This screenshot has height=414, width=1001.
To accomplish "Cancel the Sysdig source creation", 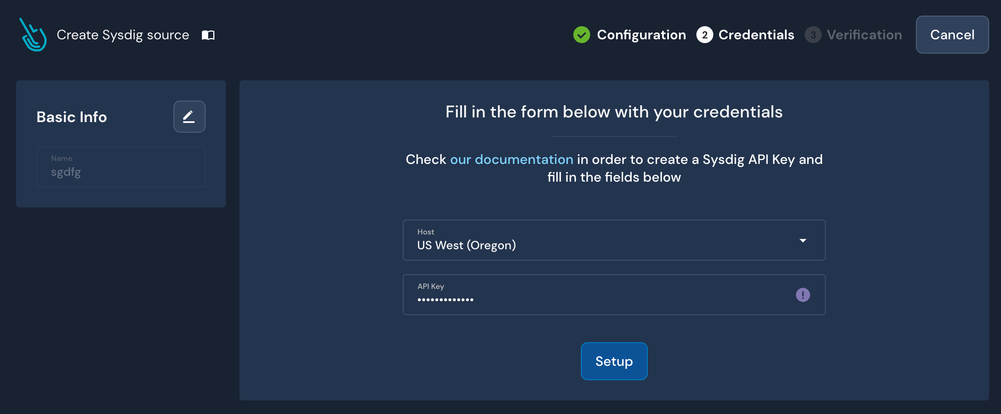I will pyautogui.click(x=952, y=35).
